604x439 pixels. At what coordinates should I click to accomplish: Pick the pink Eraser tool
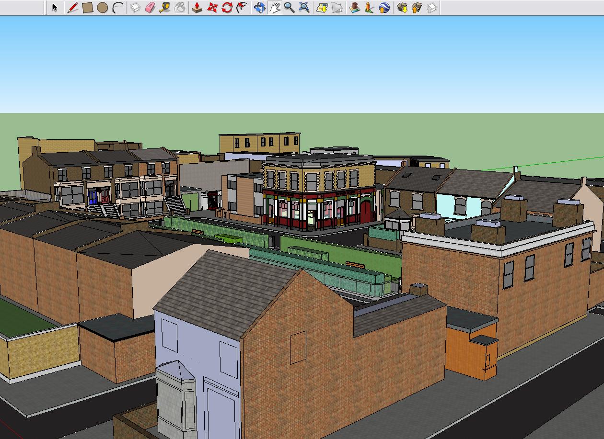[150, 8]
